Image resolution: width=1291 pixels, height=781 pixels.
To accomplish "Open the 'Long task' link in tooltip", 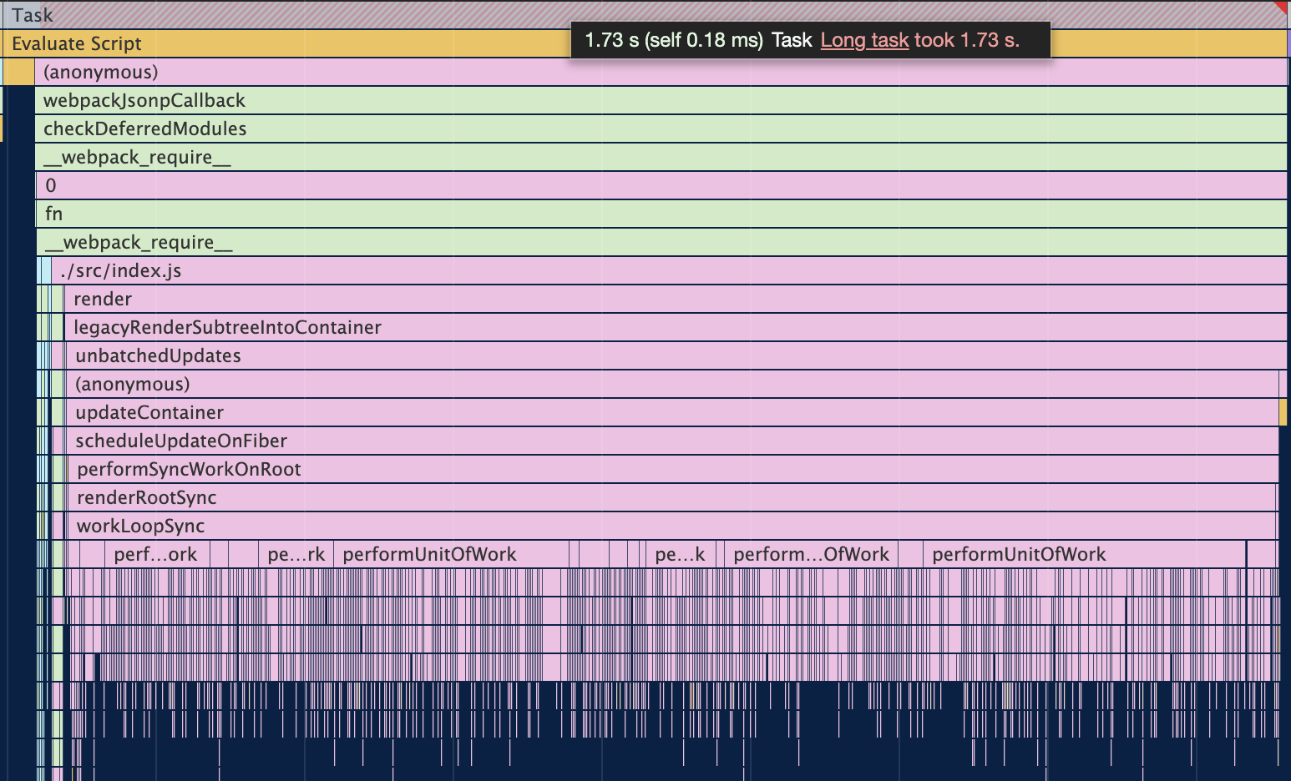I will pos(864,40).
